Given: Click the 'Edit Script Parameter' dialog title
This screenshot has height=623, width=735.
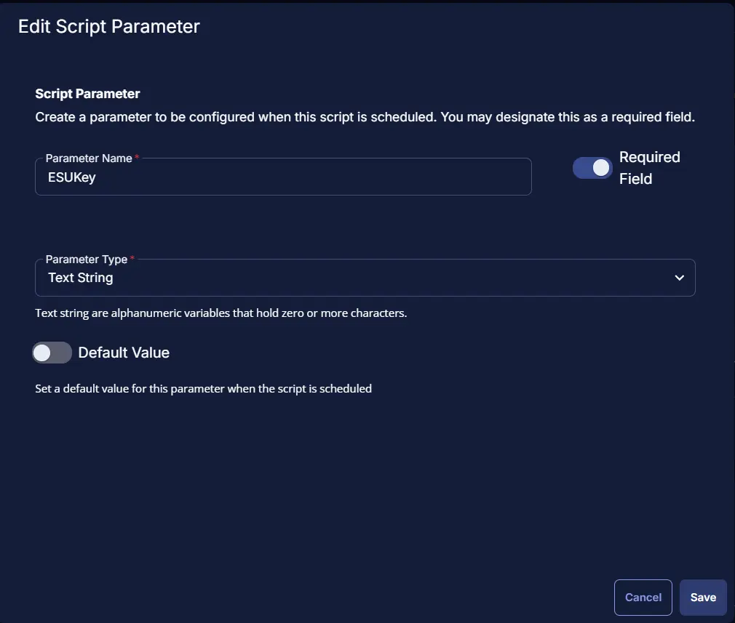Looking at the screenshot, I should [109, 27].
